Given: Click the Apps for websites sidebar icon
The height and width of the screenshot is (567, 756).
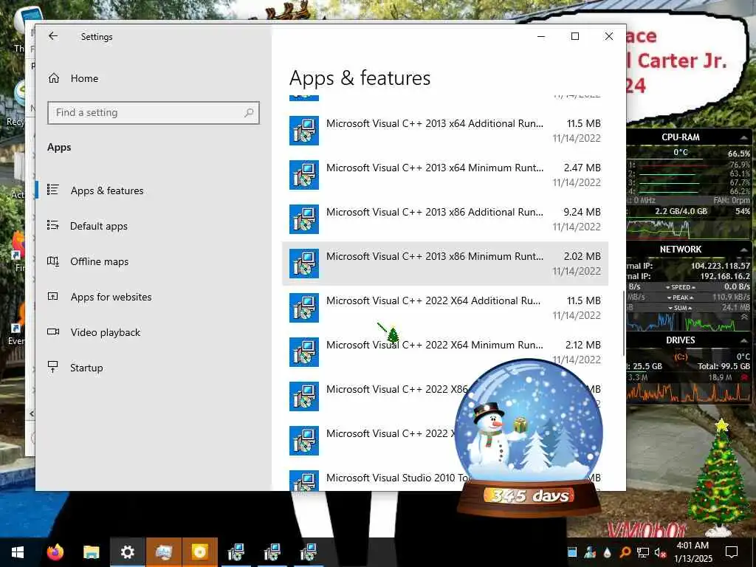Looking at the screenshot, I should coord(53,296).
